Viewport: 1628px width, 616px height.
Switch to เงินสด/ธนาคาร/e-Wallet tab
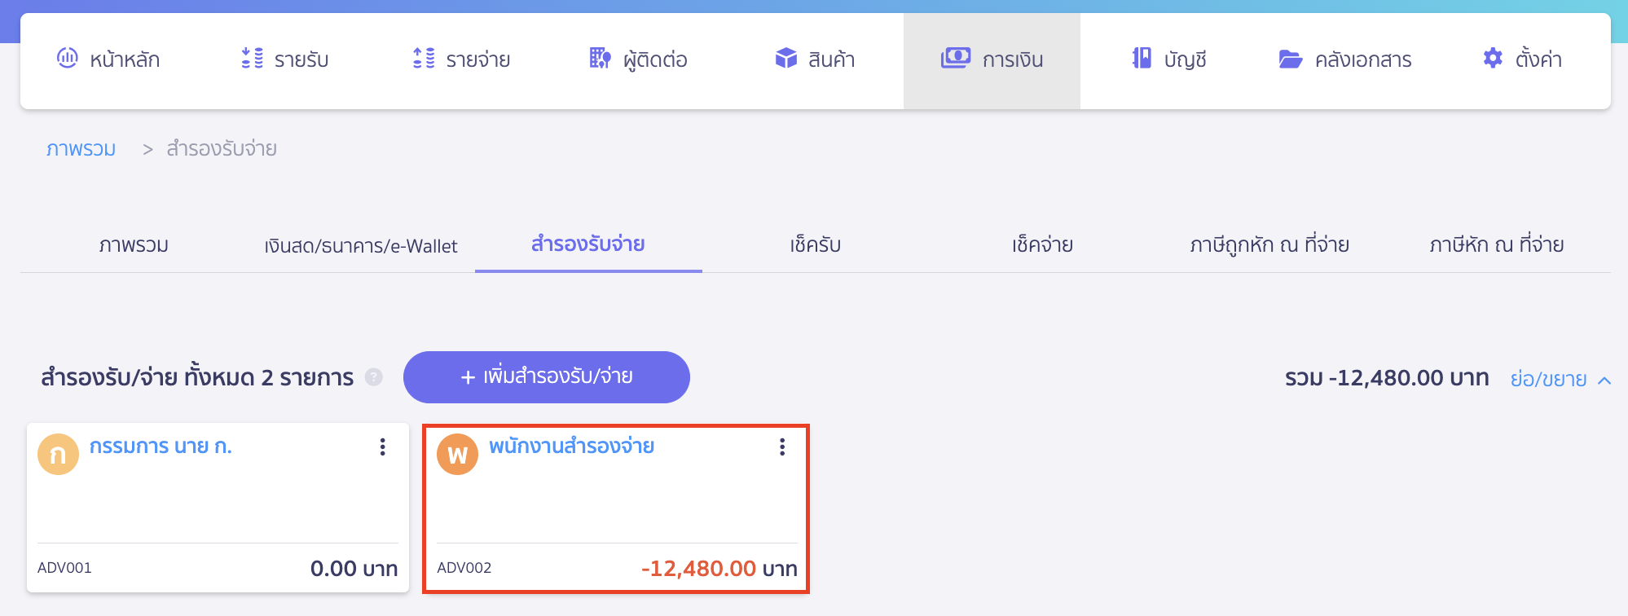[361, 245]
